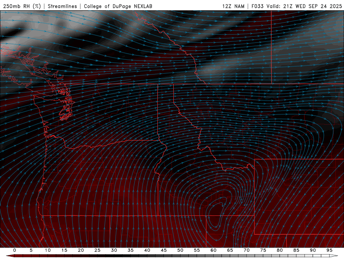344x258 pixels.
Task: Click the 15 label on the colorbar
Action: (64, 250)
